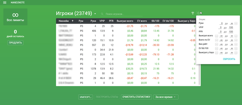
Task: Click minus-infinity button for Выиграл у Хиро
Action: tap(216, 53)
